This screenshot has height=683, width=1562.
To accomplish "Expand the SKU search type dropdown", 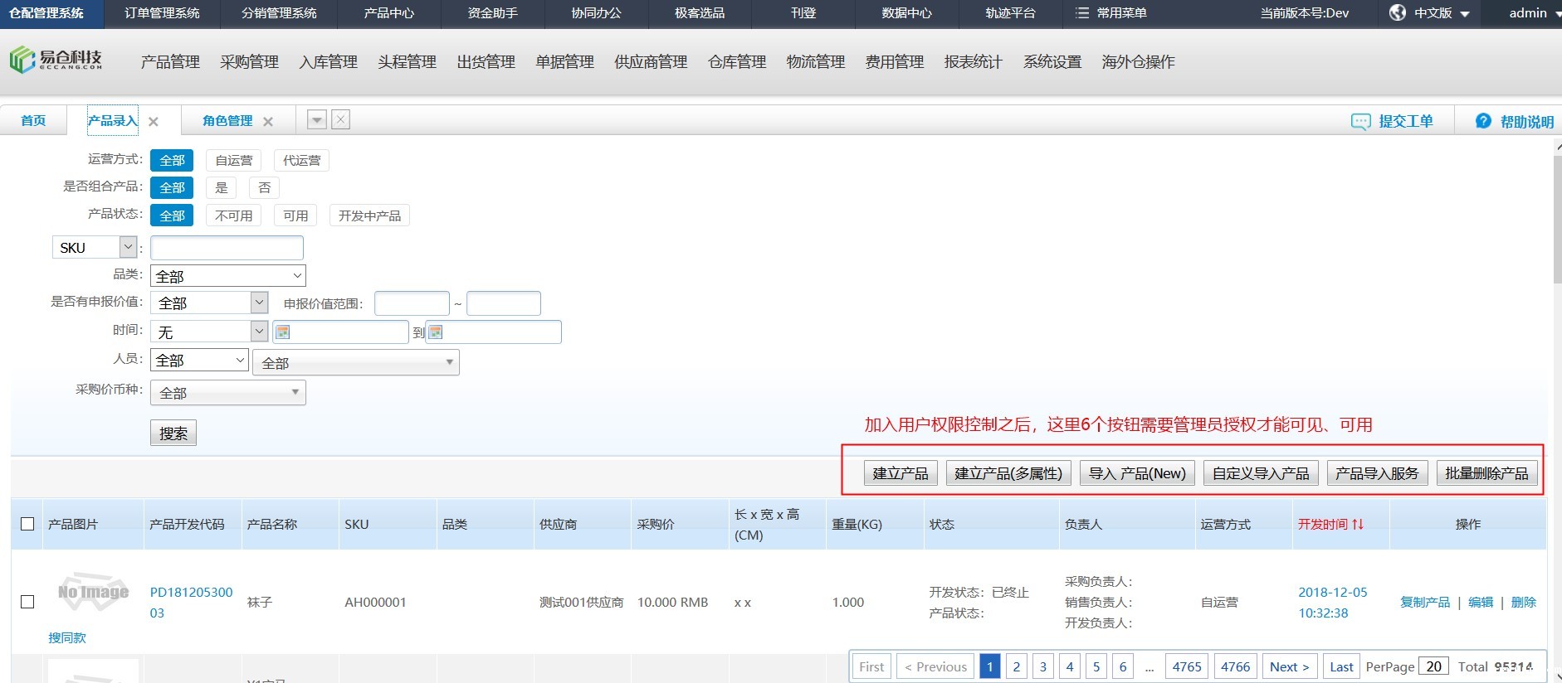I will click(x=128, y=247).
